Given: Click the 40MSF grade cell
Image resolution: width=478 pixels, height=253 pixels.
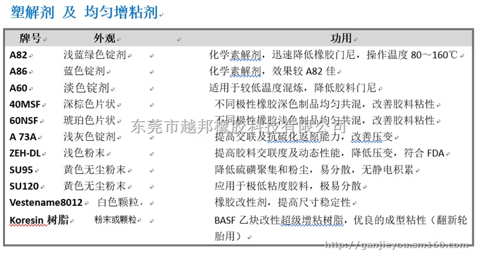Looking at the screenshot, I should click(x=25, y=104).
